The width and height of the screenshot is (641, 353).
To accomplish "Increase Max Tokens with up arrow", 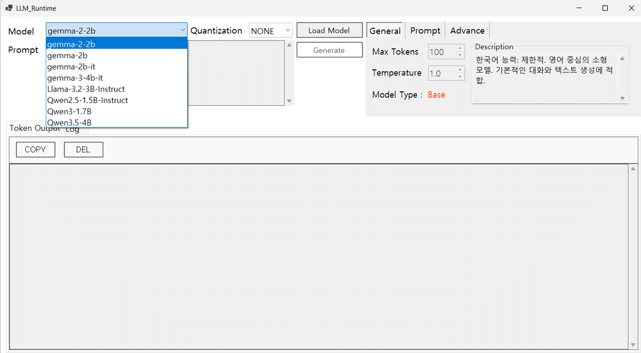I will pyautogui.click(x=460, y=48).
